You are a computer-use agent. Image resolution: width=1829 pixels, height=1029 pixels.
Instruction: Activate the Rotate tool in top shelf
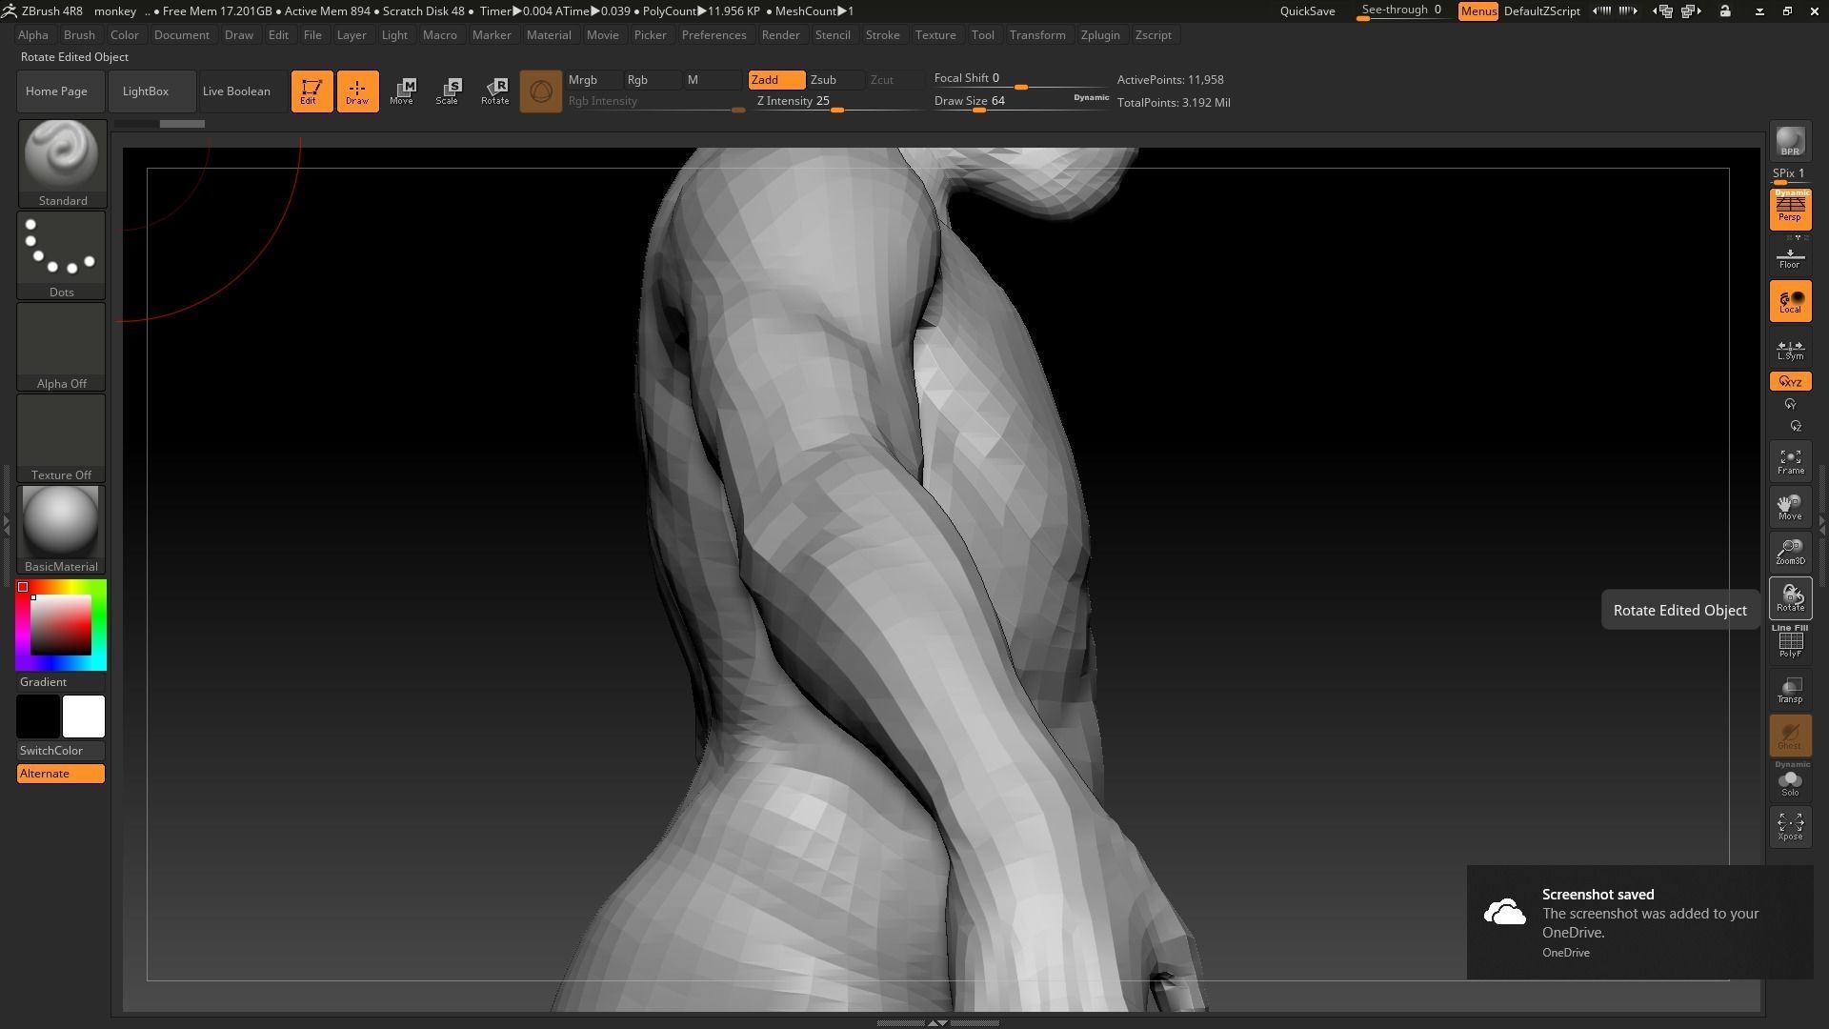coord(494,91)
